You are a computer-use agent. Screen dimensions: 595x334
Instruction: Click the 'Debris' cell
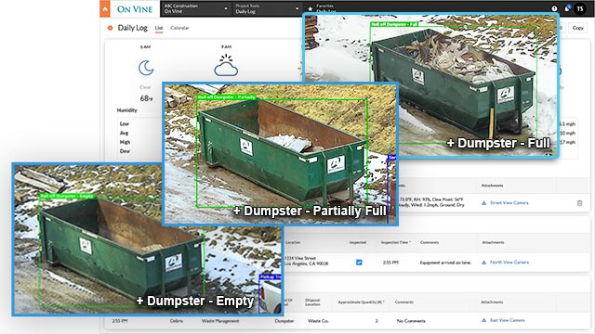176,321
